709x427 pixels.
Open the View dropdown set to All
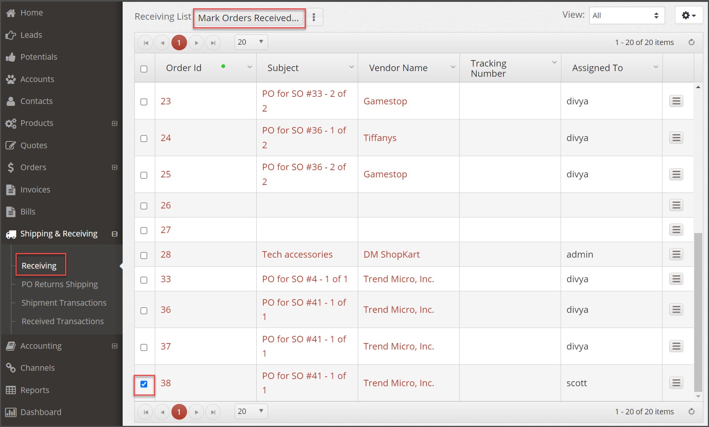pyautogui.click(x=627, y=16)
